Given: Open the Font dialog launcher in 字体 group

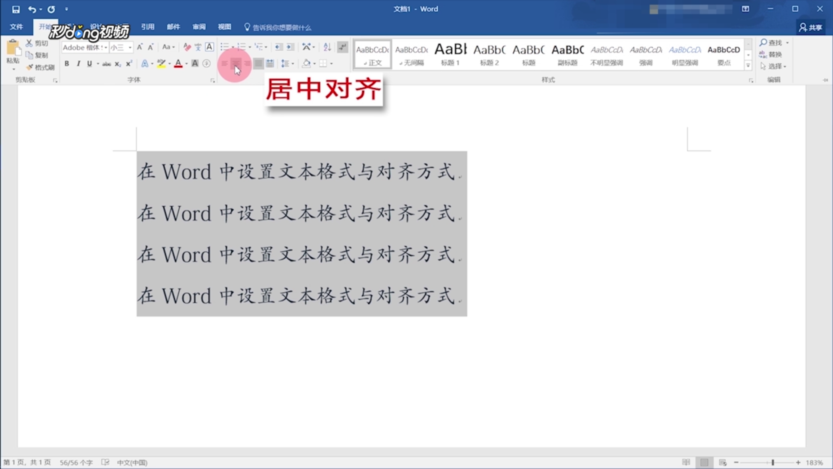Looking at the screenshot, I should point(213,80).
